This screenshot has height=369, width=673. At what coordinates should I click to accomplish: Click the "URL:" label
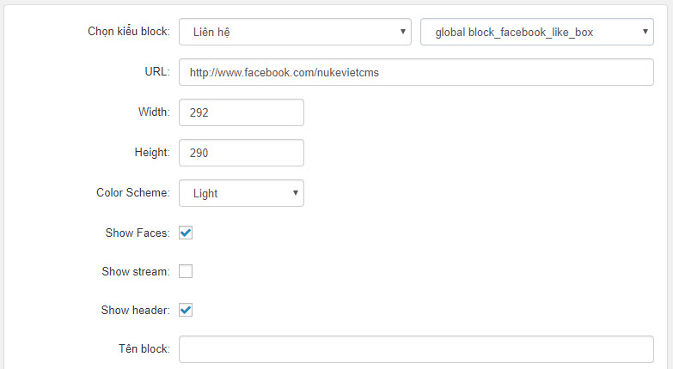coord(157,71)
